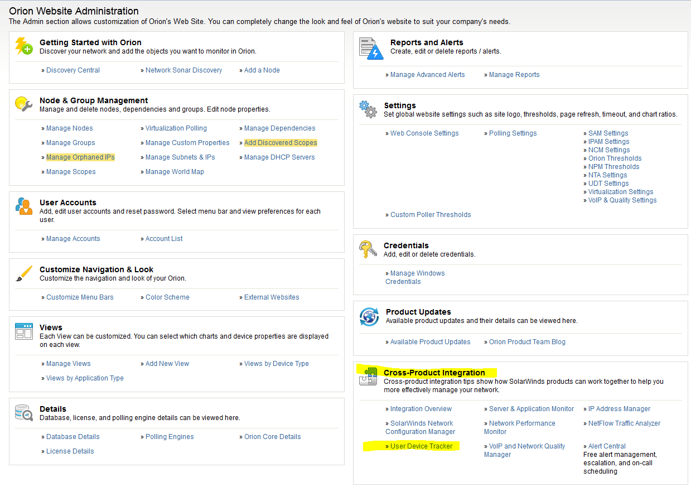Visit Orion Product Team Blog
Image resolution: width=691 pixels, height=487 pixels.
(527, 342)
